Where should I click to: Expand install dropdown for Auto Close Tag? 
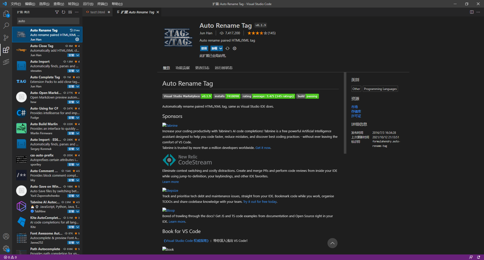(78, 55)
